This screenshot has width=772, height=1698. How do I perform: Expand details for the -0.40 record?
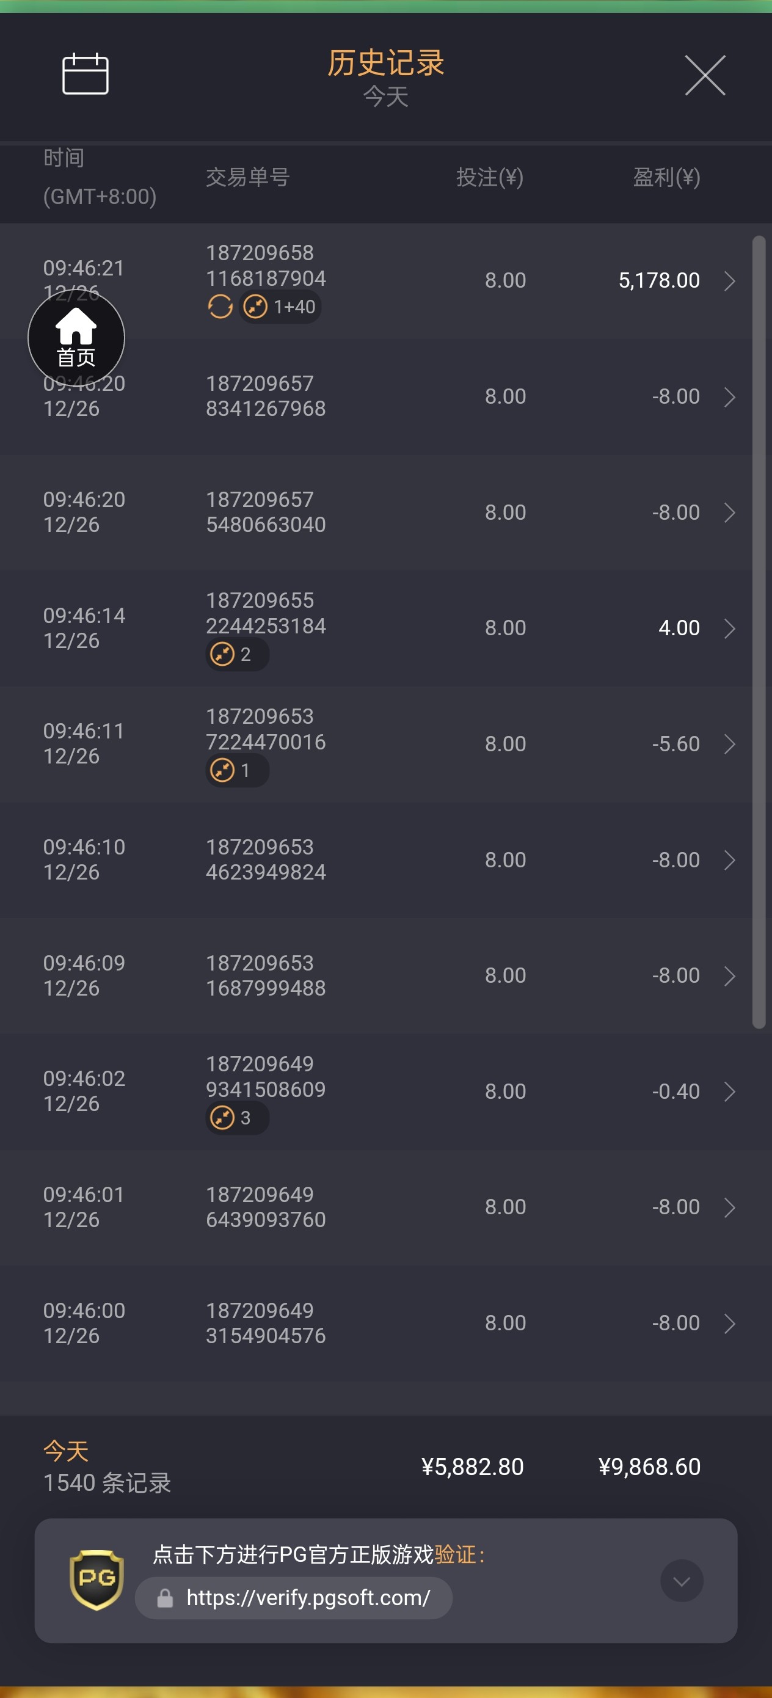pyautogui.click(x=729, y=1091)
